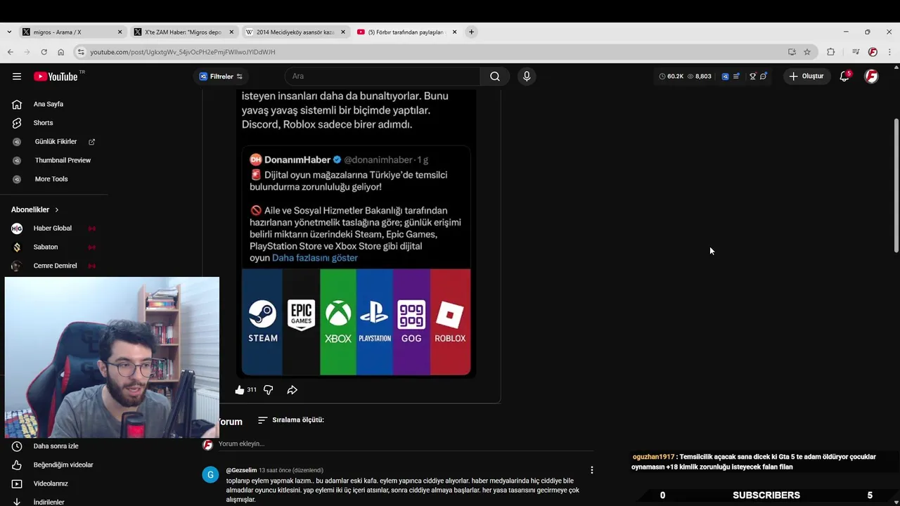Open the YouTube hamburger guide menu
Image resolution: width=900 pixels, height=506 pixels.
tap(17, 77)
